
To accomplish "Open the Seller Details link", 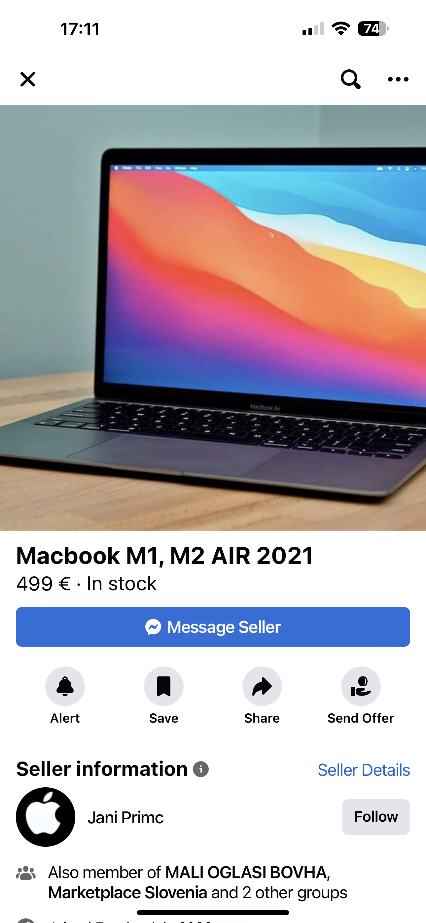I will tap(364, 770).
